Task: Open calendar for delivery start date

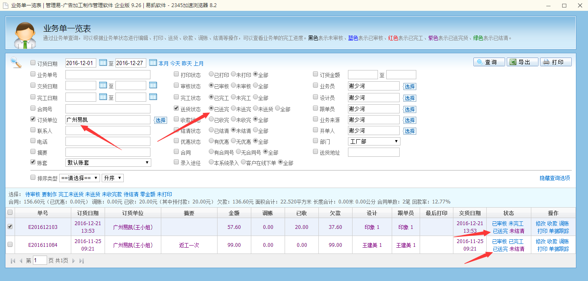Action: [x=103, y=85]
